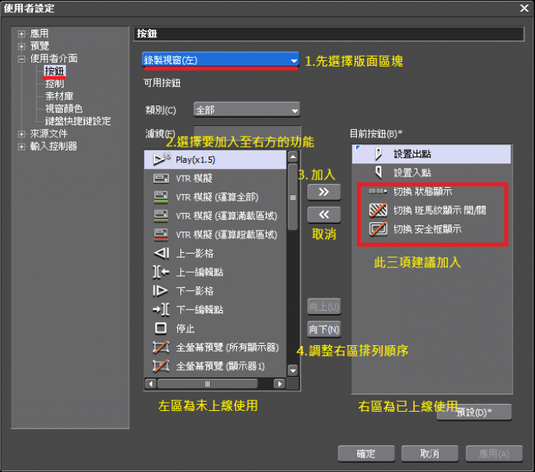Select the 停止 stop icon in list

point(160,328)
